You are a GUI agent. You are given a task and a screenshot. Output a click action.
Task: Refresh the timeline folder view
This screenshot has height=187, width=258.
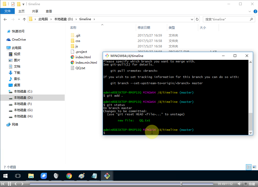point(197,19)
